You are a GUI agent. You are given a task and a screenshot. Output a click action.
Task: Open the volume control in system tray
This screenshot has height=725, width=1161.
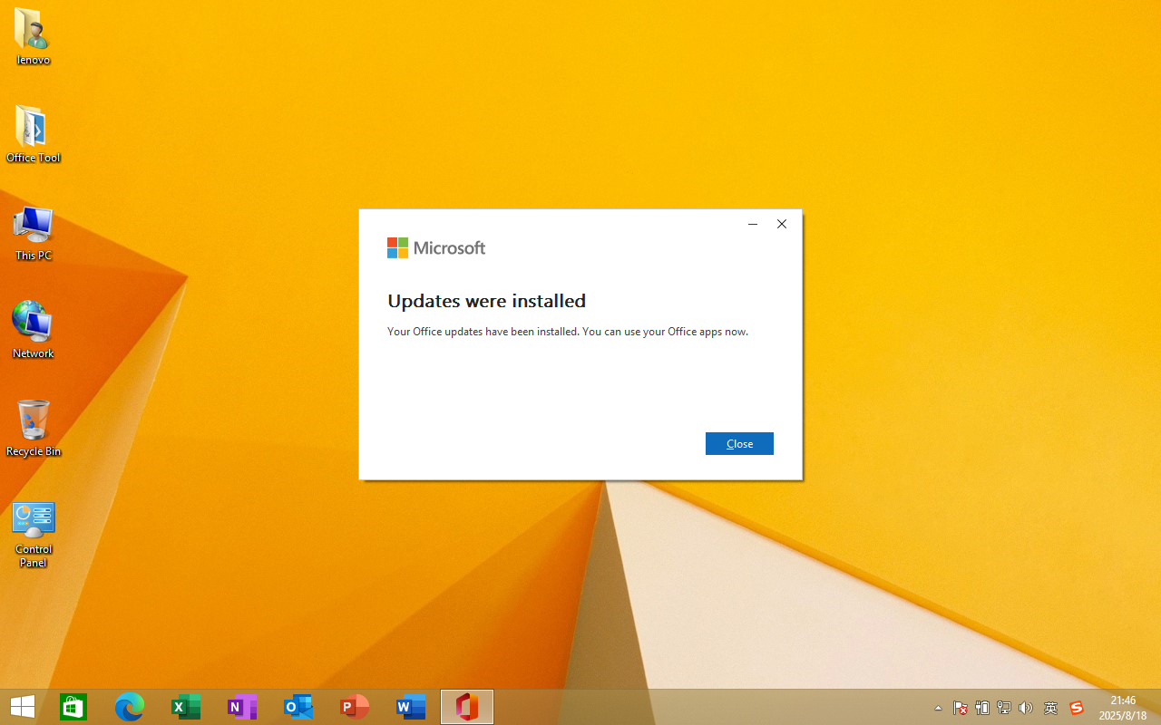(1026, 708)
